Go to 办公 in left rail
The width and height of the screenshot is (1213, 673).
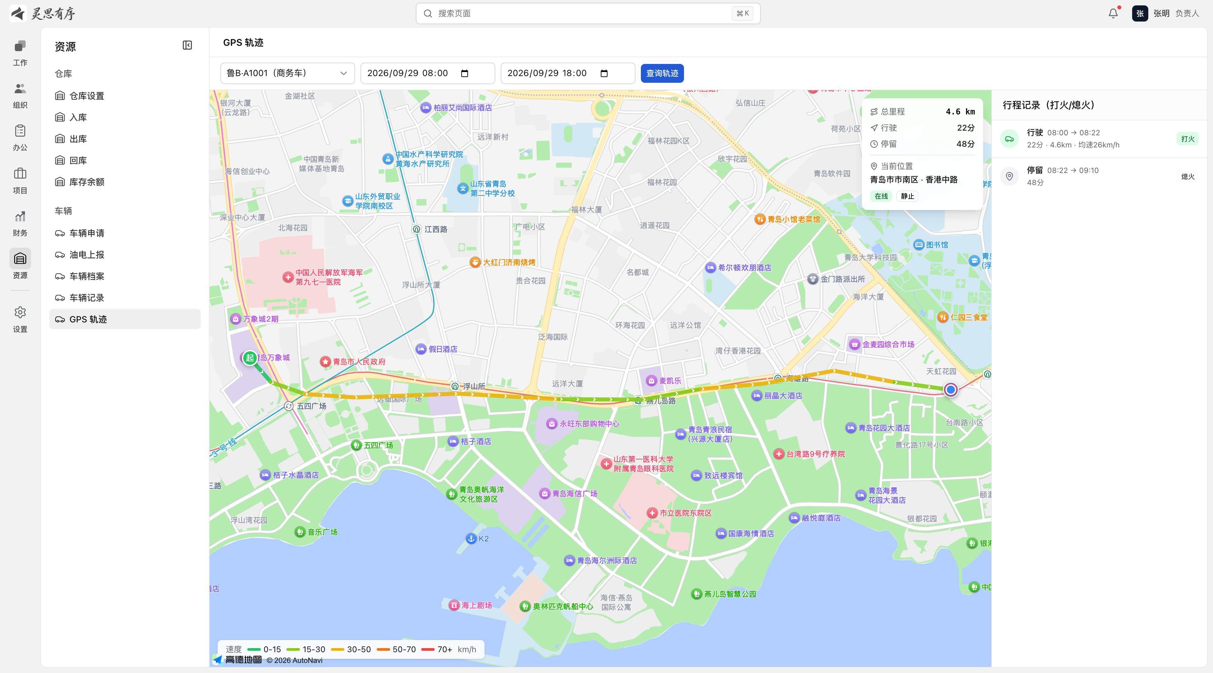click(20, 137)
